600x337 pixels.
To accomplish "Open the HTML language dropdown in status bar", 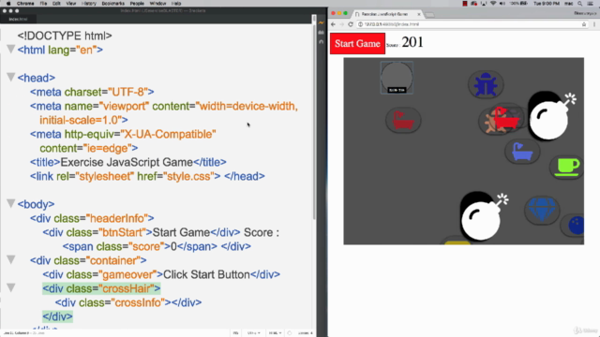I will 275,333.
